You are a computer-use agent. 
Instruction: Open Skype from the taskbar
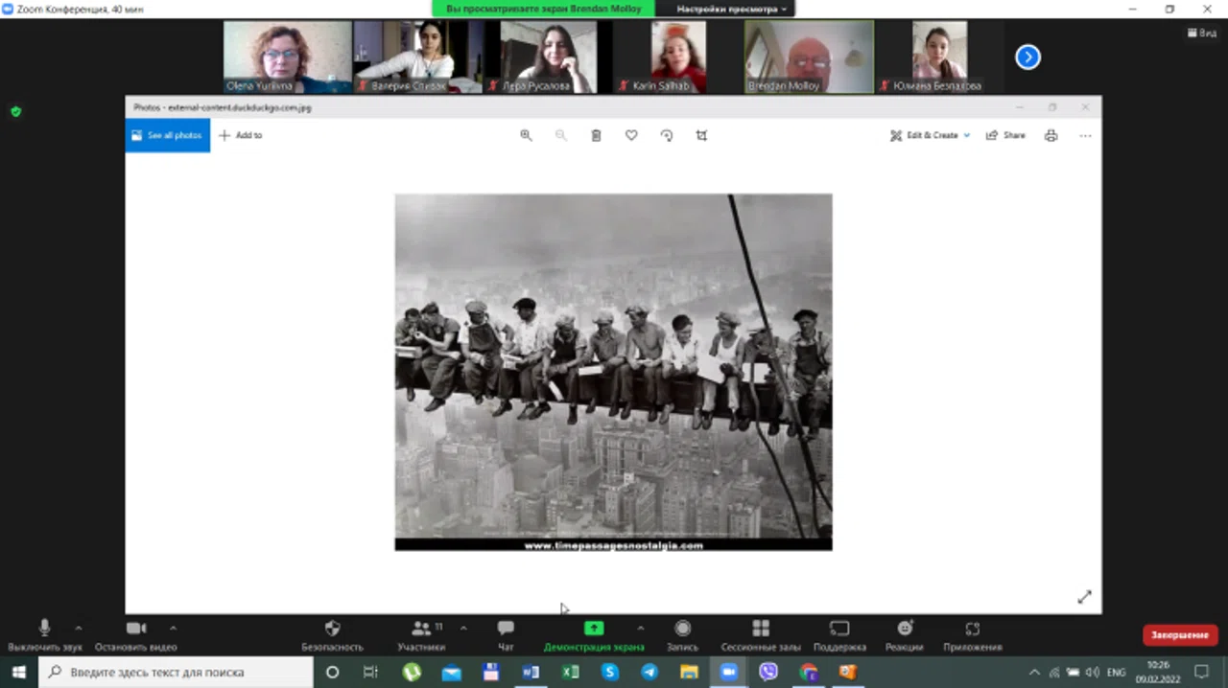pos(610,672)
